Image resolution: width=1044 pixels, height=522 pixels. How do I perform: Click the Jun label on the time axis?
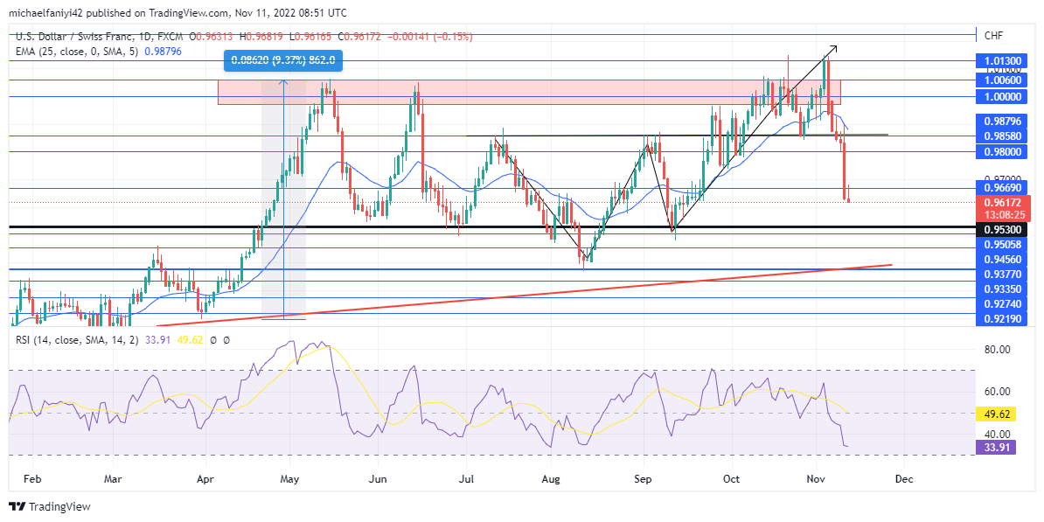[378, 478]
